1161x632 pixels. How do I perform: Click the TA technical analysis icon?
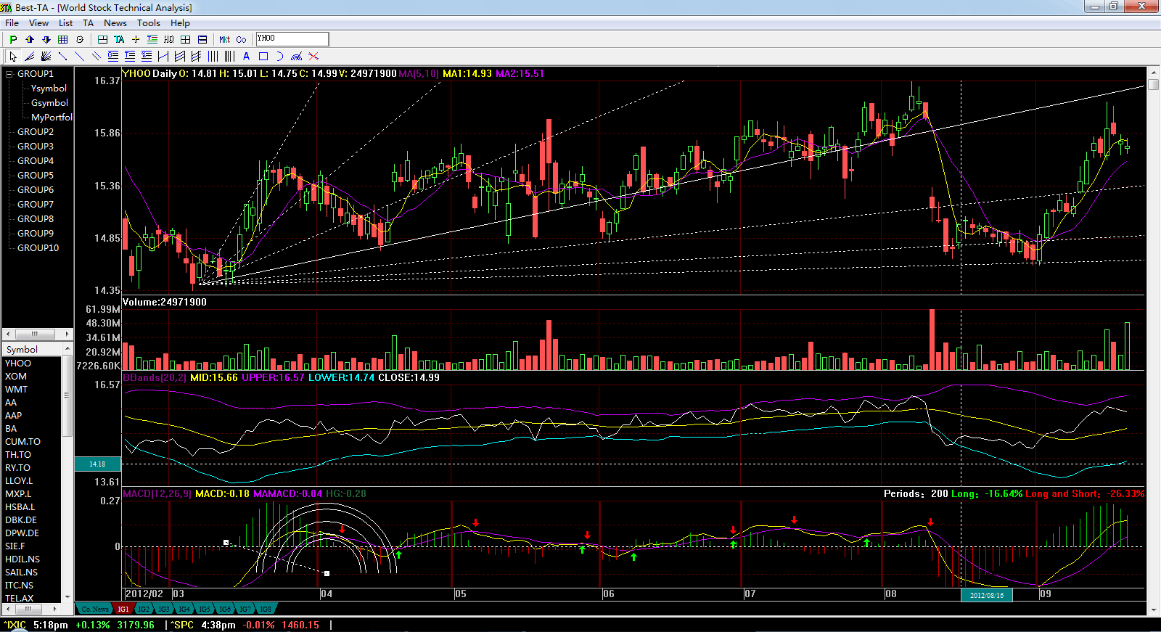[119, 39]
